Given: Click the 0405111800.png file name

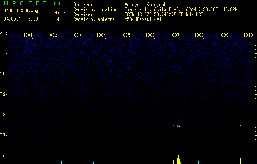Looking at the screenshot, I should pyautogui.click(x=20, y=11).
